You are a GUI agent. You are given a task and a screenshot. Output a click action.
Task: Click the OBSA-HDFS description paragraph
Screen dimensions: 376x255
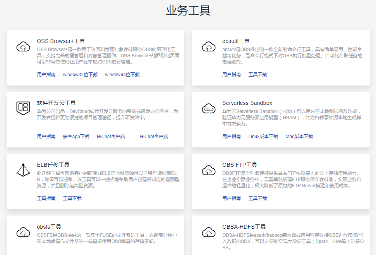point(293,241)
